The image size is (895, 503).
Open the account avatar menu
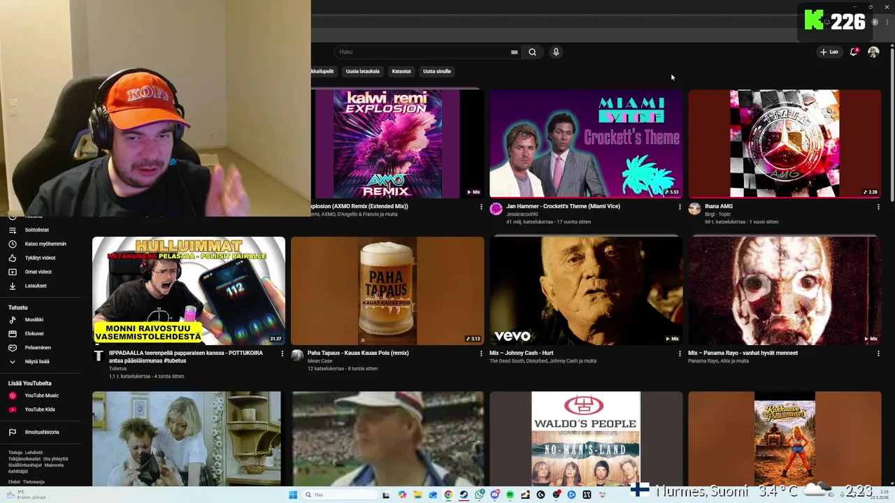tap(873, 52)
